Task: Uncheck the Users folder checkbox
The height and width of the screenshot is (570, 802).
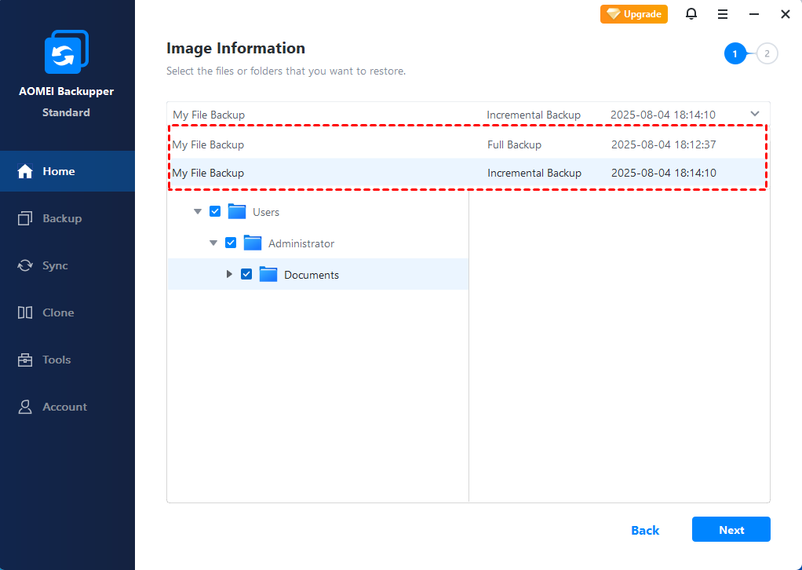Action: tap(215, 211)
